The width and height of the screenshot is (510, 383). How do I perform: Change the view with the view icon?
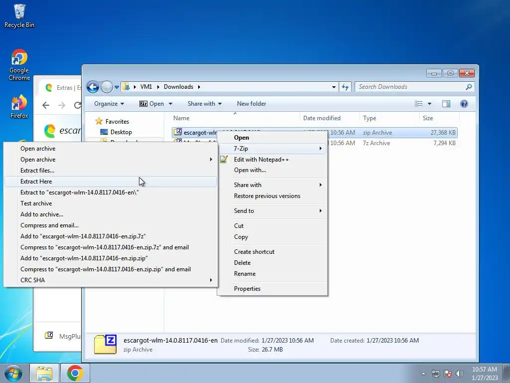coord(418,104)
